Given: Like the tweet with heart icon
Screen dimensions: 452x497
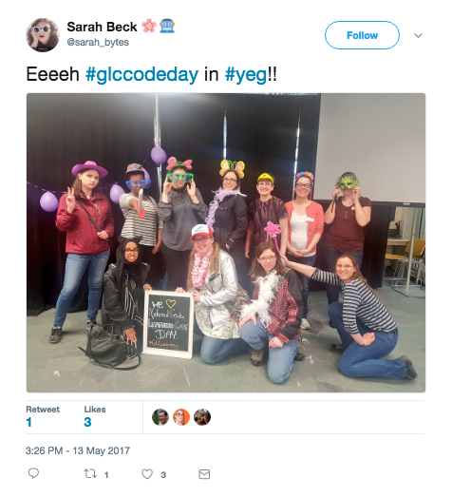Looking at the screenshot, I should (x=147, y=474).
